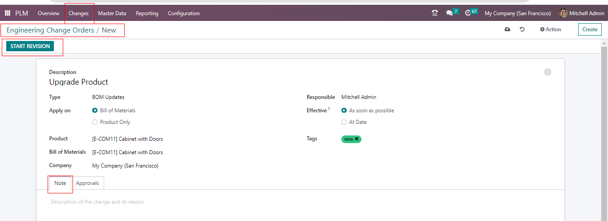Select As soon as possible option
Screen dimensions: 608x221
coord(344,110)
